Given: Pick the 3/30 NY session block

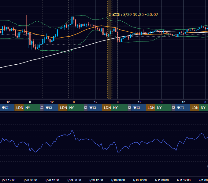Looking at the screenshot, I should click(163, 108).
